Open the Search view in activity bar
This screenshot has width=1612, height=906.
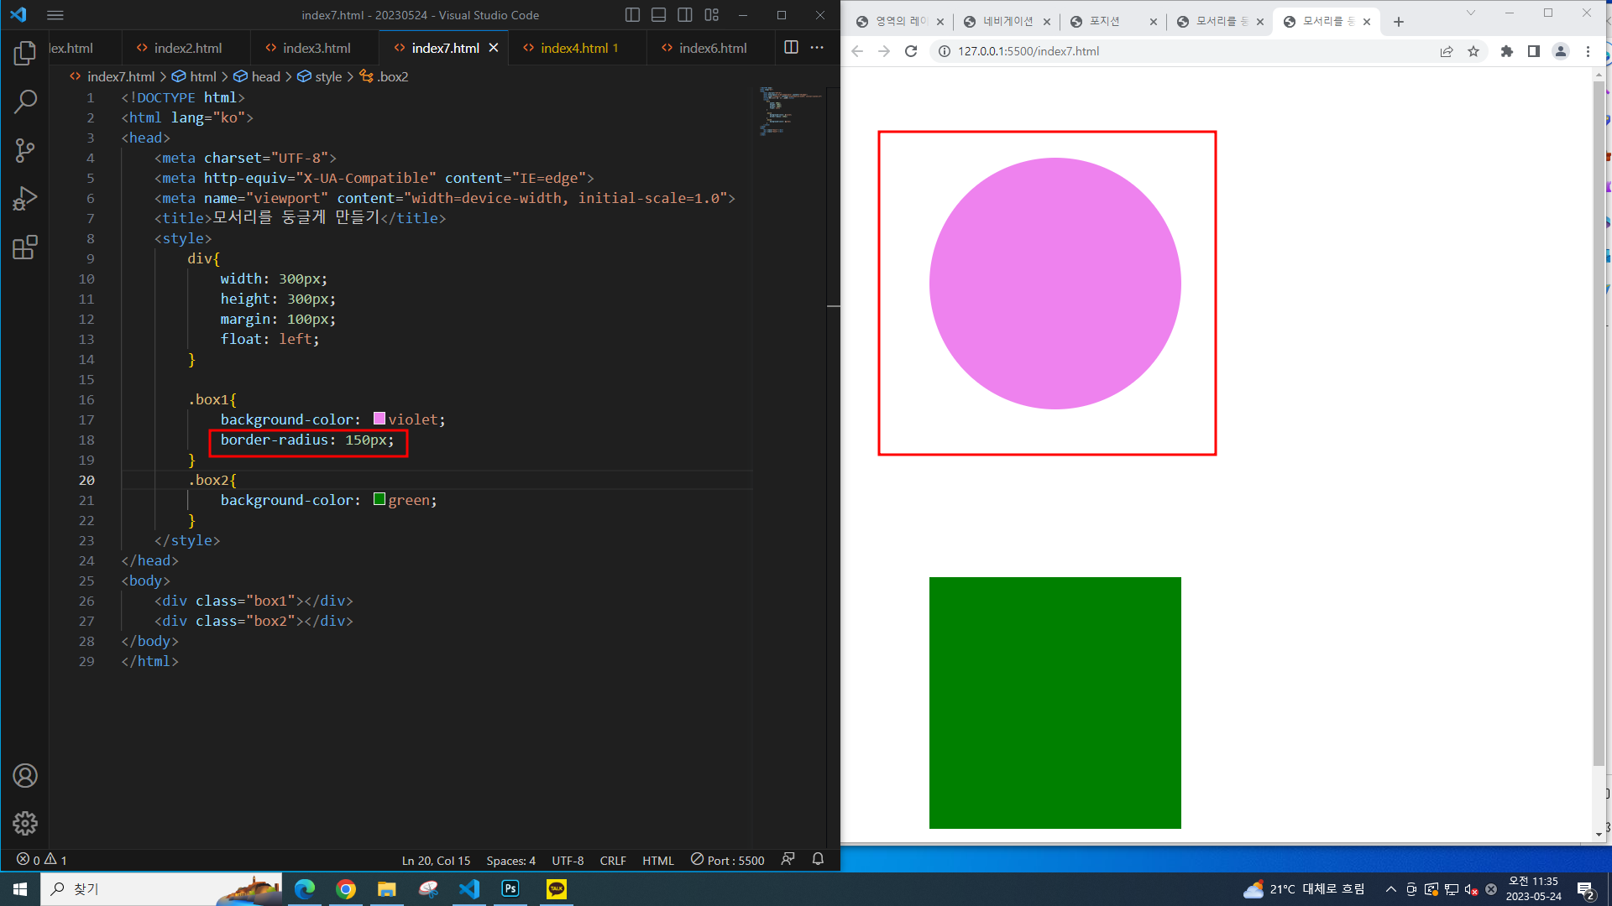pos(25,102)
